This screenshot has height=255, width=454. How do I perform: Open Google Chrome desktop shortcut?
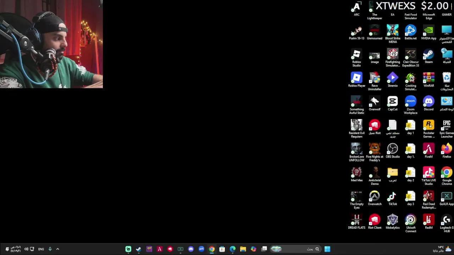click(x=447, y=176)
